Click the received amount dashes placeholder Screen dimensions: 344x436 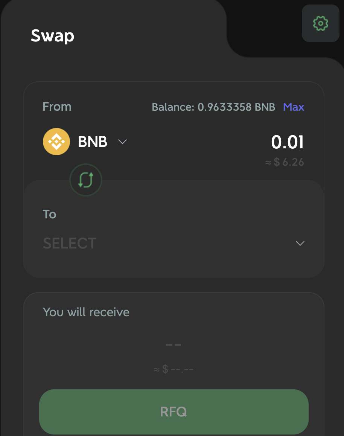click(174, 345)
